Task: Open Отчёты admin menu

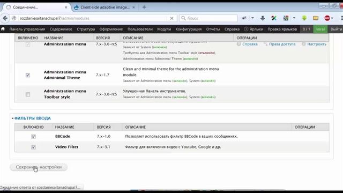Action: 213,29
